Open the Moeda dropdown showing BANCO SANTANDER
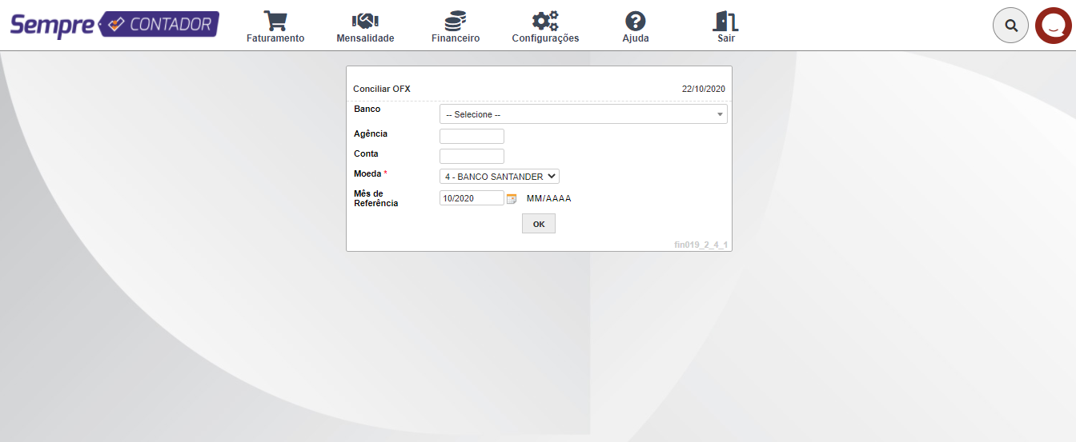 coord(499,177)
